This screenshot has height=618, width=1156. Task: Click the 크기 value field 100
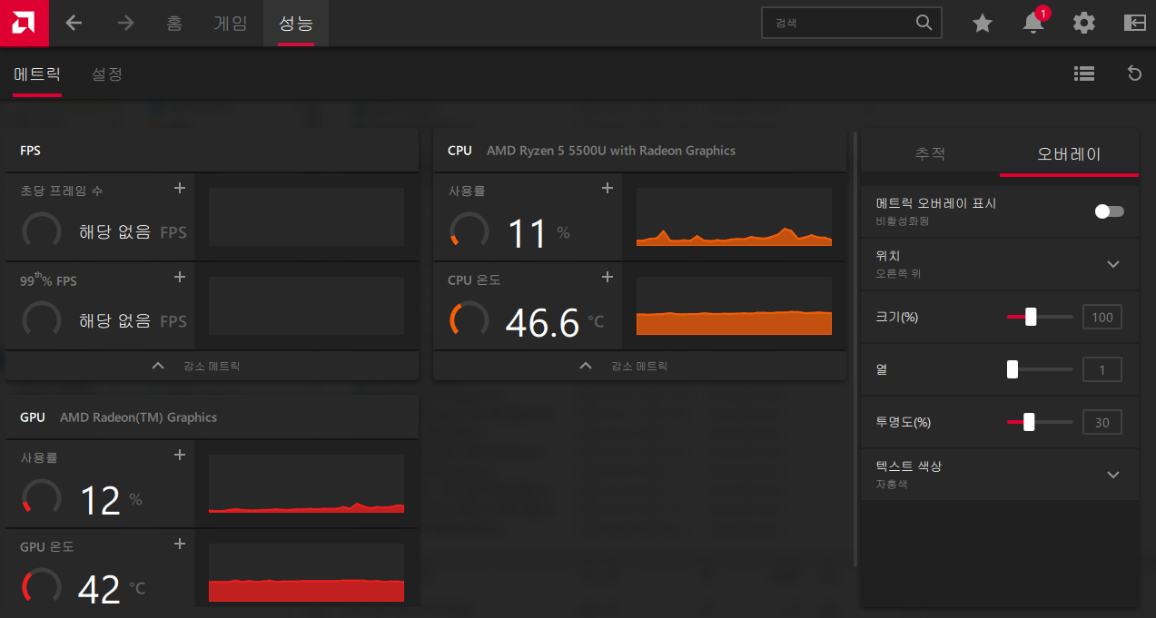[1102, 317]
